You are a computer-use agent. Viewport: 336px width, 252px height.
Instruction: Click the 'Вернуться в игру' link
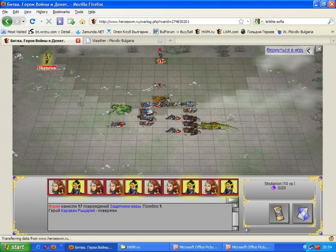pos(284,50)
